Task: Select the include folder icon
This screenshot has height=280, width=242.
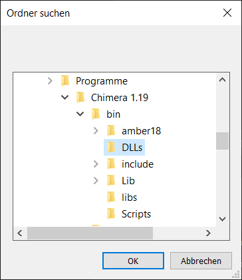Action: (x=111, y=164)
